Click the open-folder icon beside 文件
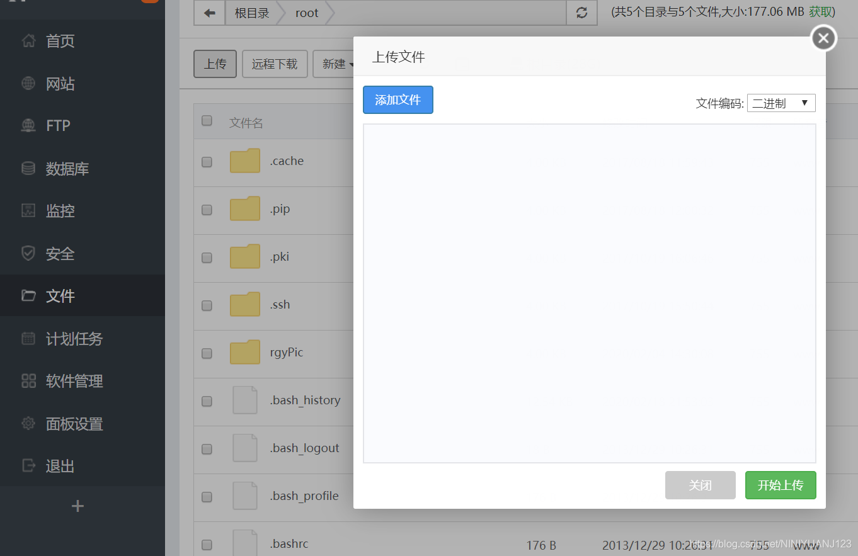Image resolution: width=858 pixels, height=556 pixels. pyautogui.click(x=28, y=295)
